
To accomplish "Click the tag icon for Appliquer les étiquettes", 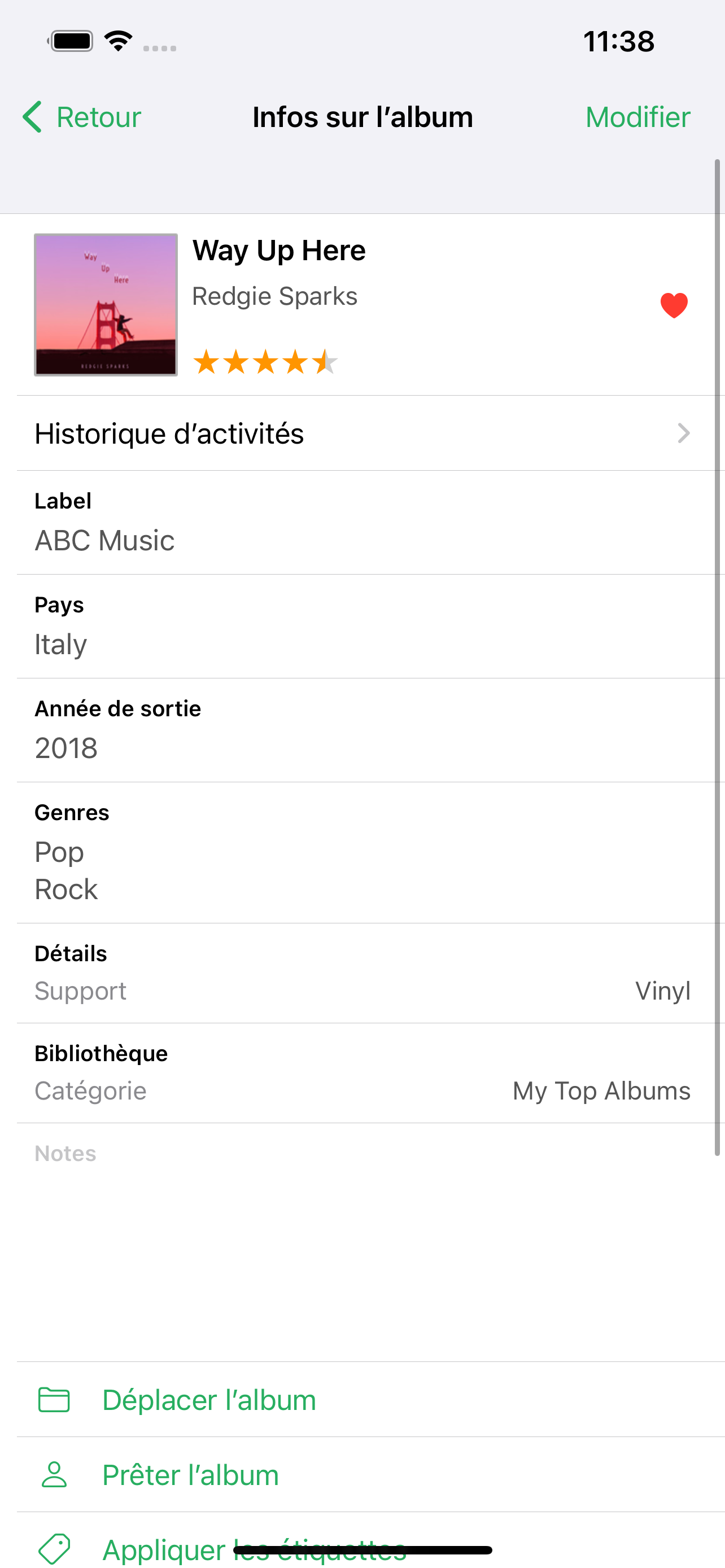I will (54, 1548).
